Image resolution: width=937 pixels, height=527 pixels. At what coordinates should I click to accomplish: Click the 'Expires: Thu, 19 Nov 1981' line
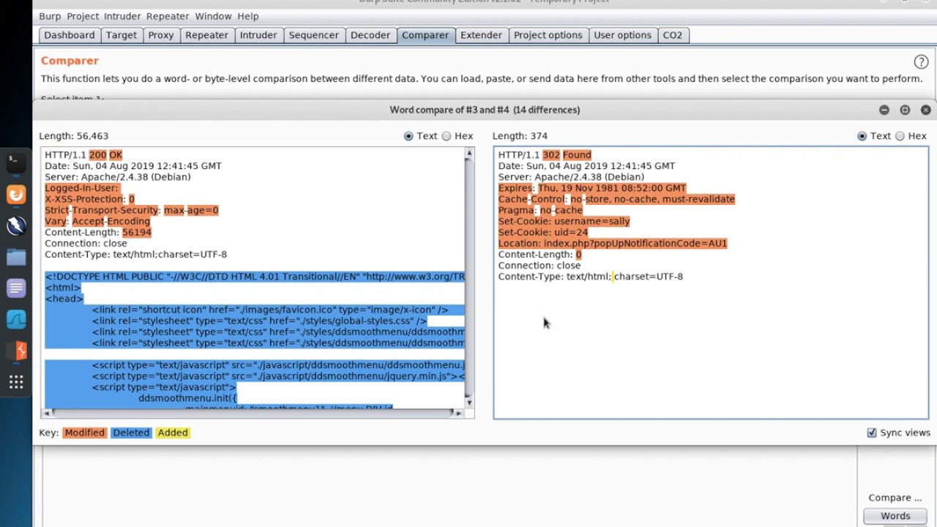click(x=592, y=188)
